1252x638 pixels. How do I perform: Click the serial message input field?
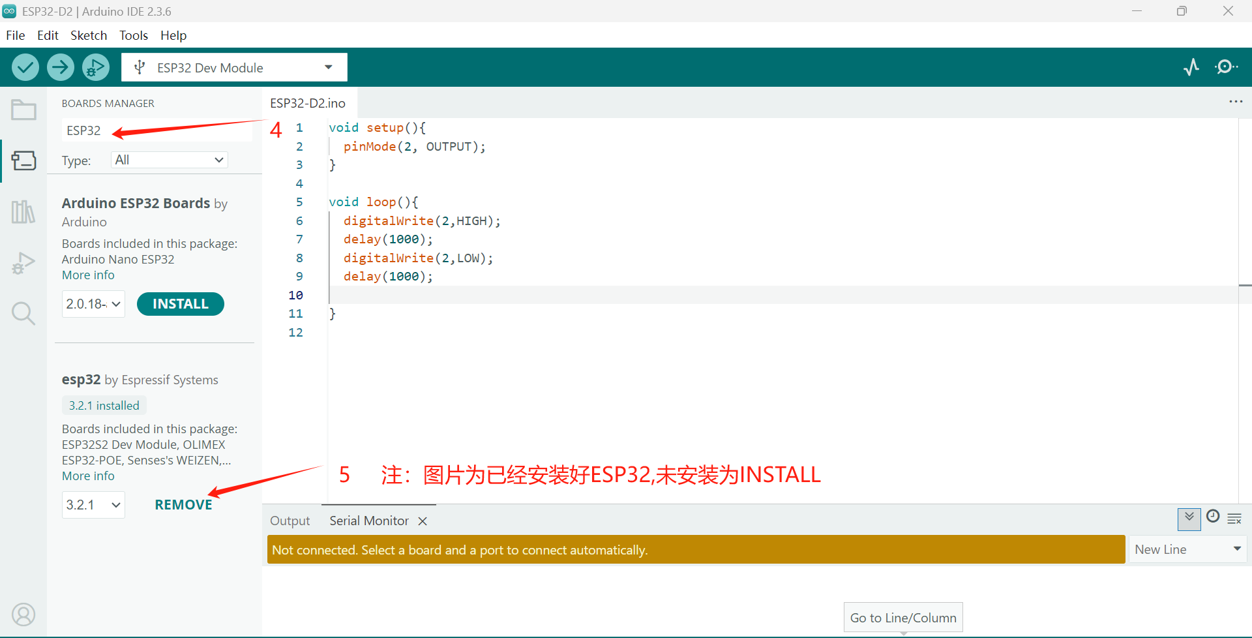(696, 550)
